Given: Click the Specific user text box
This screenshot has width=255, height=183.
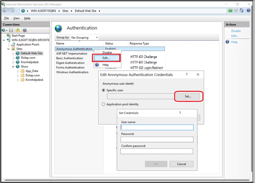Looking at the screenshot, I should coord(140,96).
